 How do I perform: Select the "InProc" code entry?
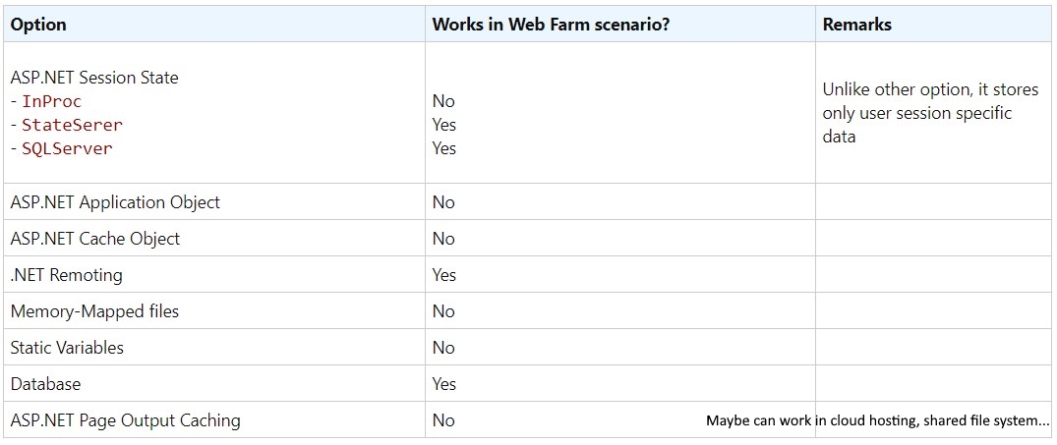pos(51,101)
